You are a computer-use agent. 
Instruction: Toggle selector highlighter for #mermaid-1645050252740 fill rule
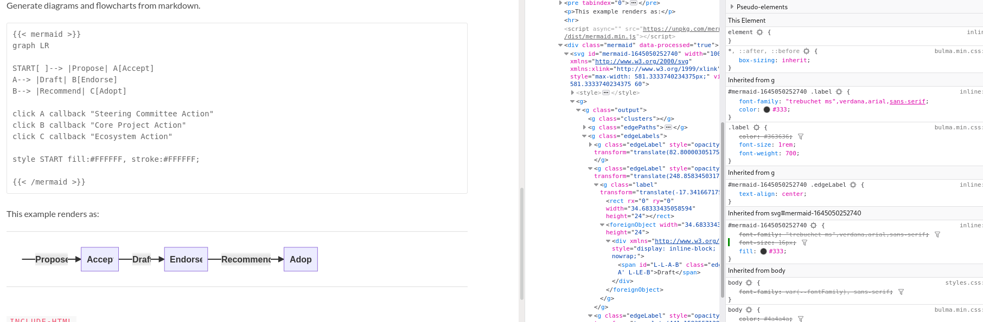point(813,226)
